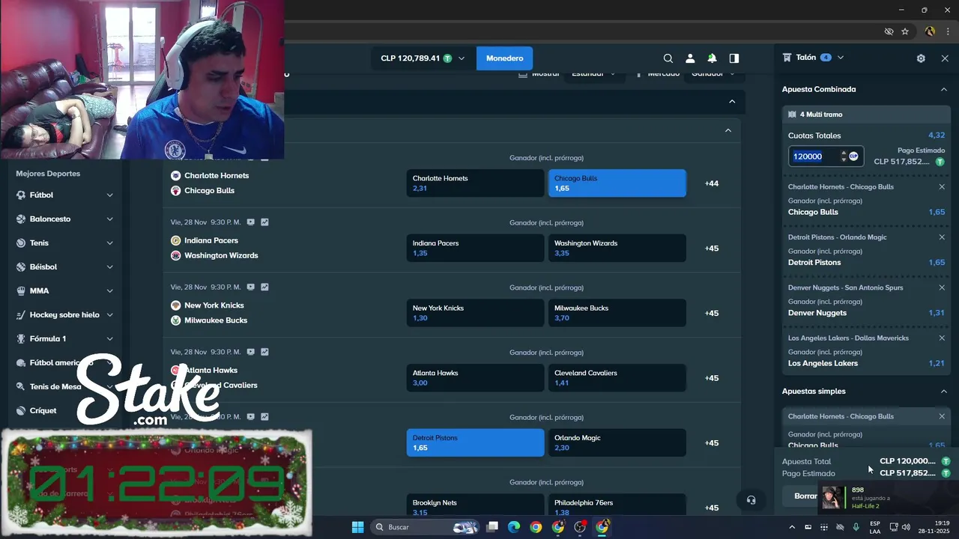Click the Críquet sport icon
959x539 pixels.
coord(21,410)
